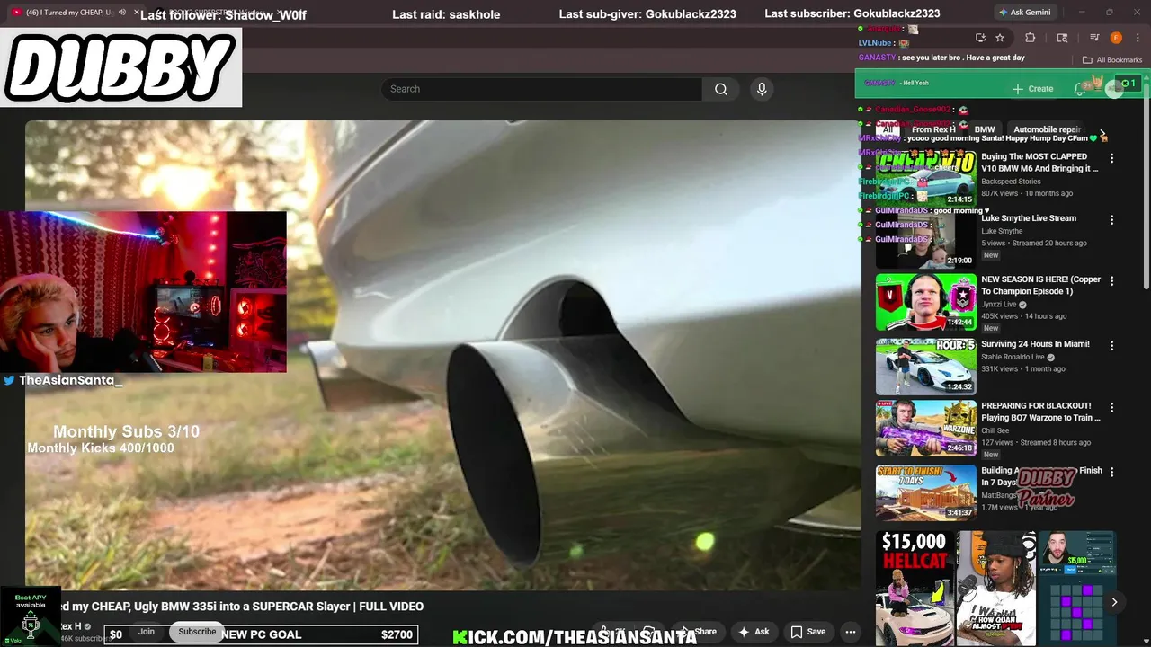The height and width of the screenshot is (647, 1151).
Task: Toggle mute on the YouTube browser tab
Action: pyautogui.click(x=122, y=12)
